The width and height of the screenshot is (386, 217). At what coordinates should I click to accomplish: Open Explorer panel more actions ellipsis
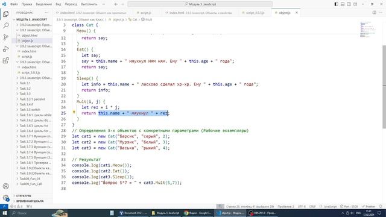[47, 13]
